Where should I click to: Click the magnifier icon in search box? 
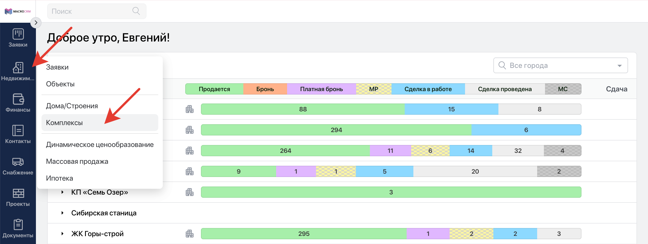point(136,11)
